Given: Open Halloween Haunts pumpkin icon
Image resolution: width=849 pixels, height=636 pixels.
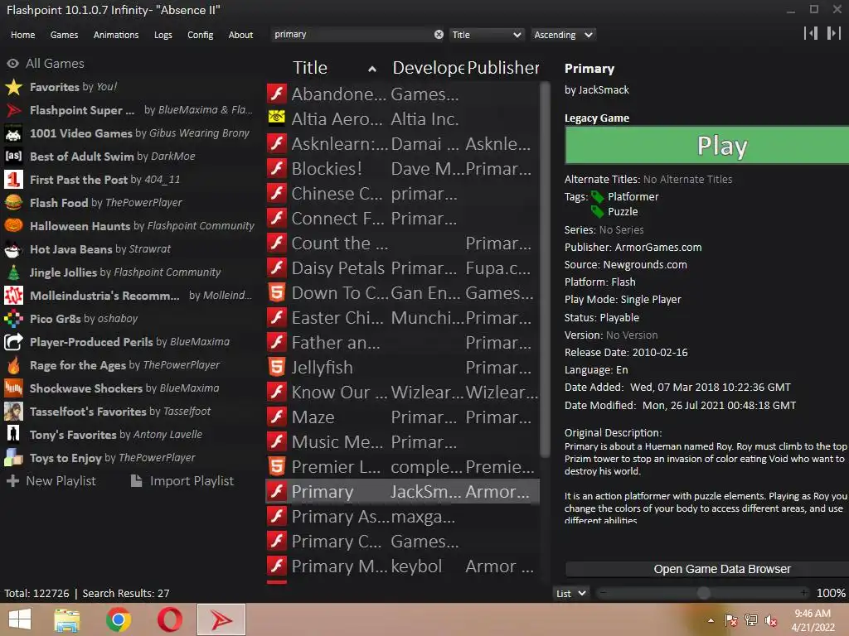Looking at the screenshot, I should tap(13, 226).
